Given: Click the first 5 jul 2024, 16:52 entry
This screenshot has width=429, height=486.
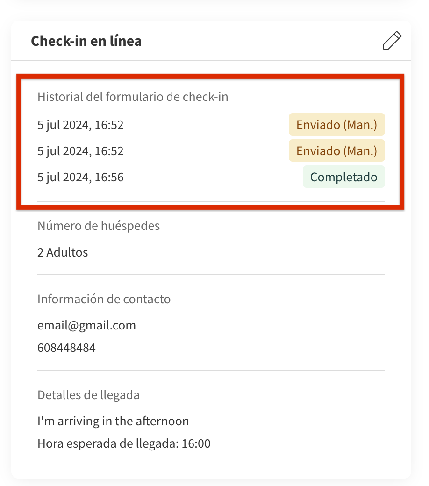Looking at the screenshot, I should click(x=80, y=125).
